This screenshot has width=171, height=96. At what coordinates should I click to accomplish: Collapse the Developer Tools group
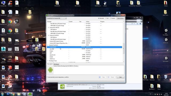(48, 61)
